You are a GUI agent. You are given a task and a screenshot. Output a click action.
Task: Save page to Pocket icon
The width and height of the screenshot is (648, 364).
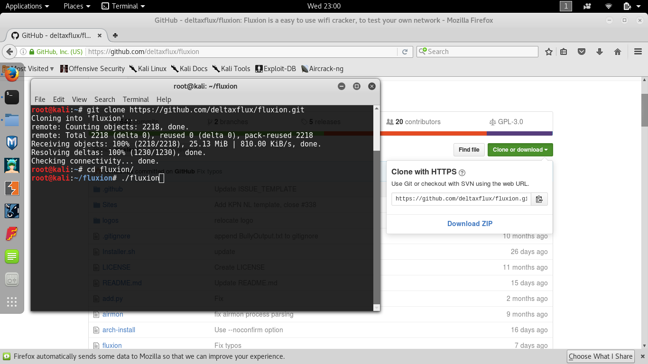click(x=582, y=52)
